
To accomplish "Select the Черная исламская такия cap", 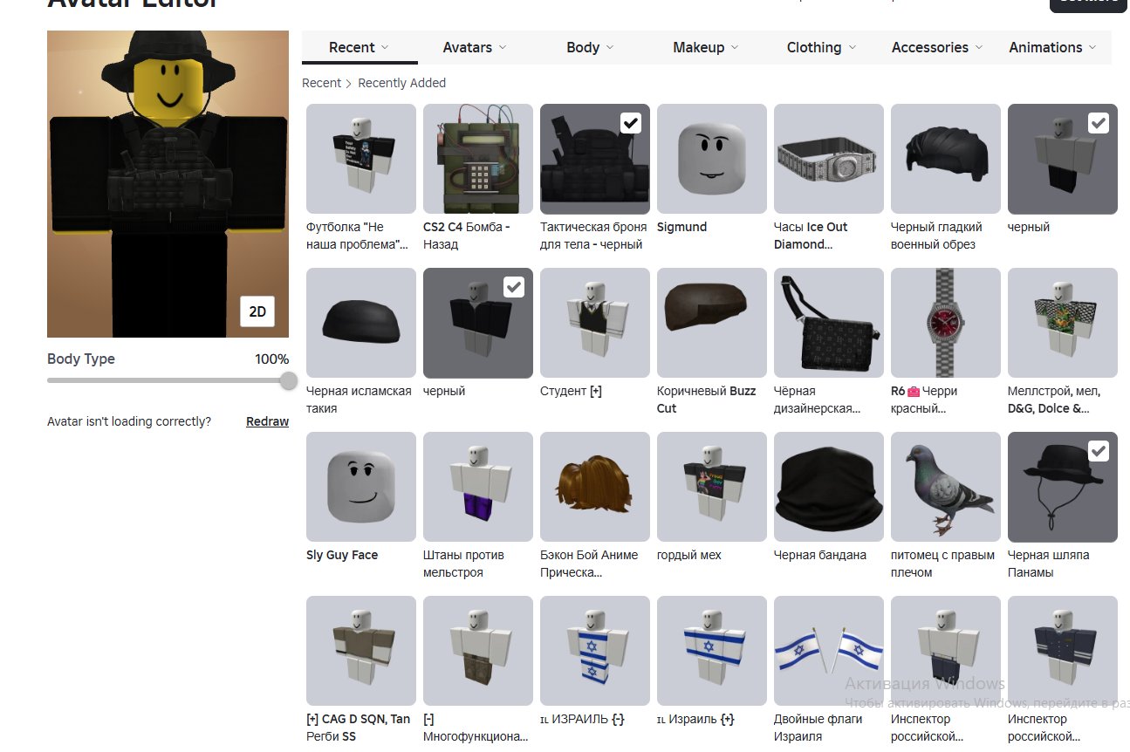I will [x=360, y=323].
